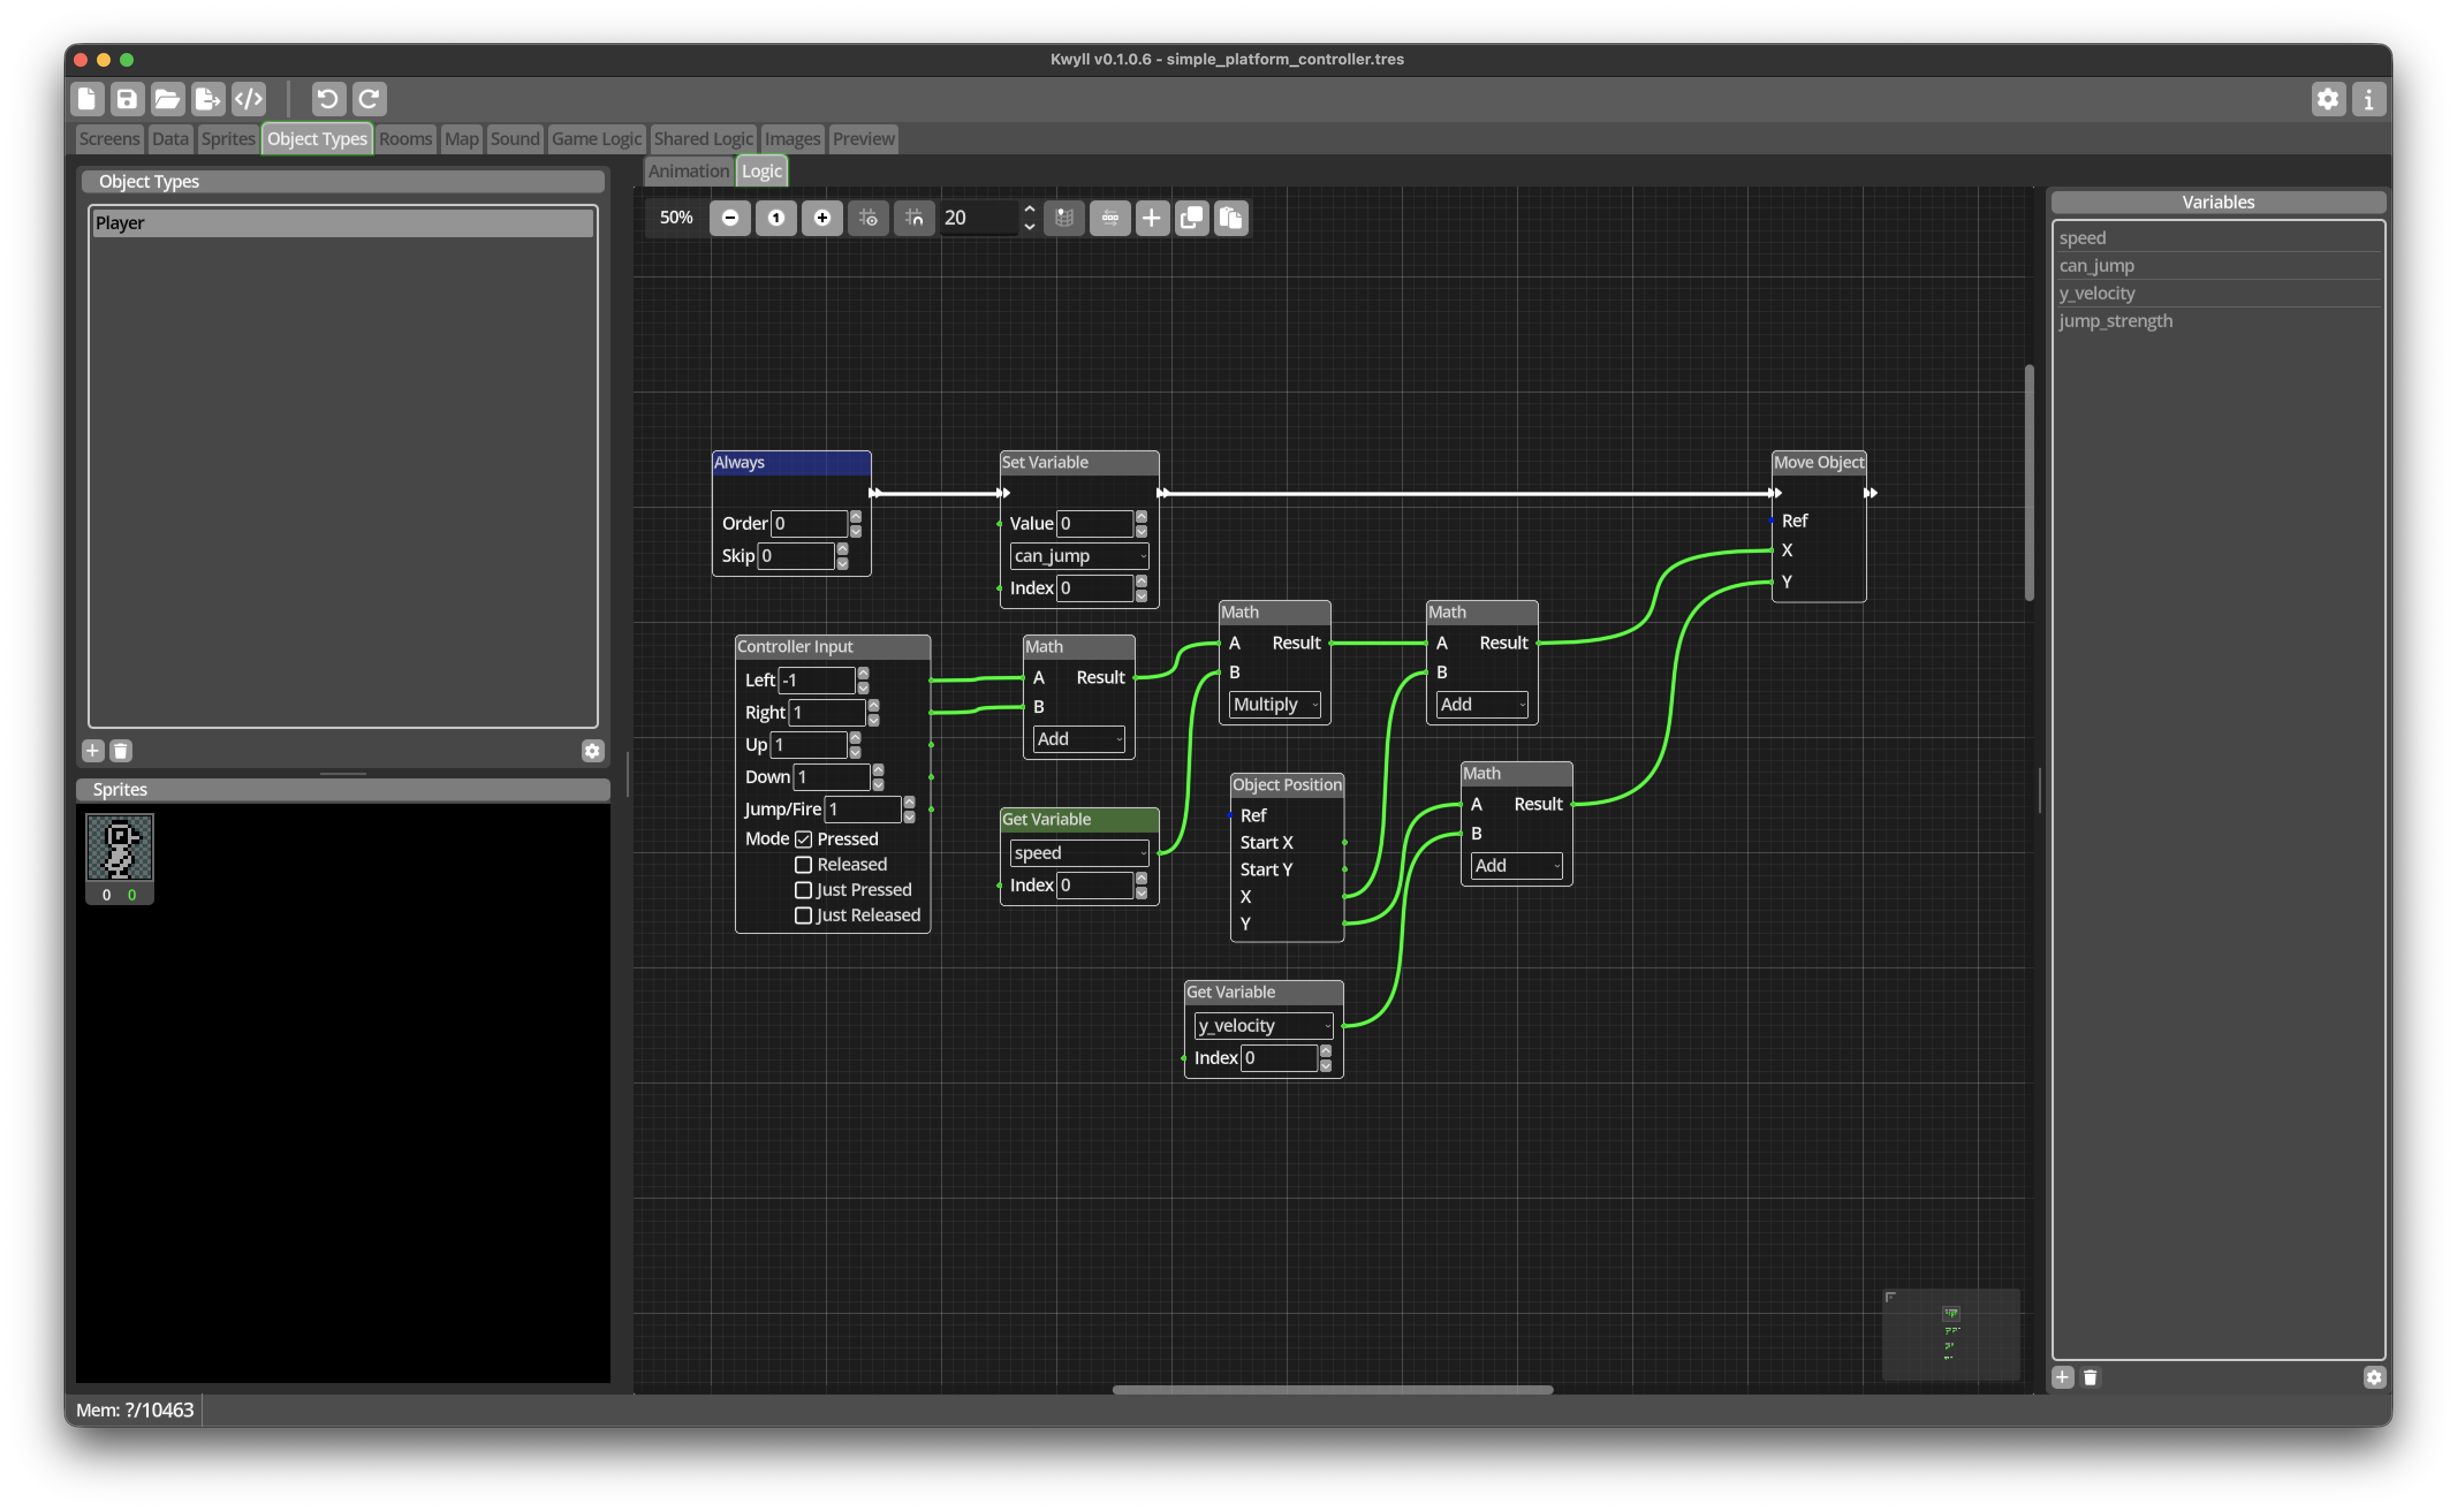Open Add dropdown in Math node feeding Y
This screenshot has height=1512, width=2457.
click(1516, 866)
